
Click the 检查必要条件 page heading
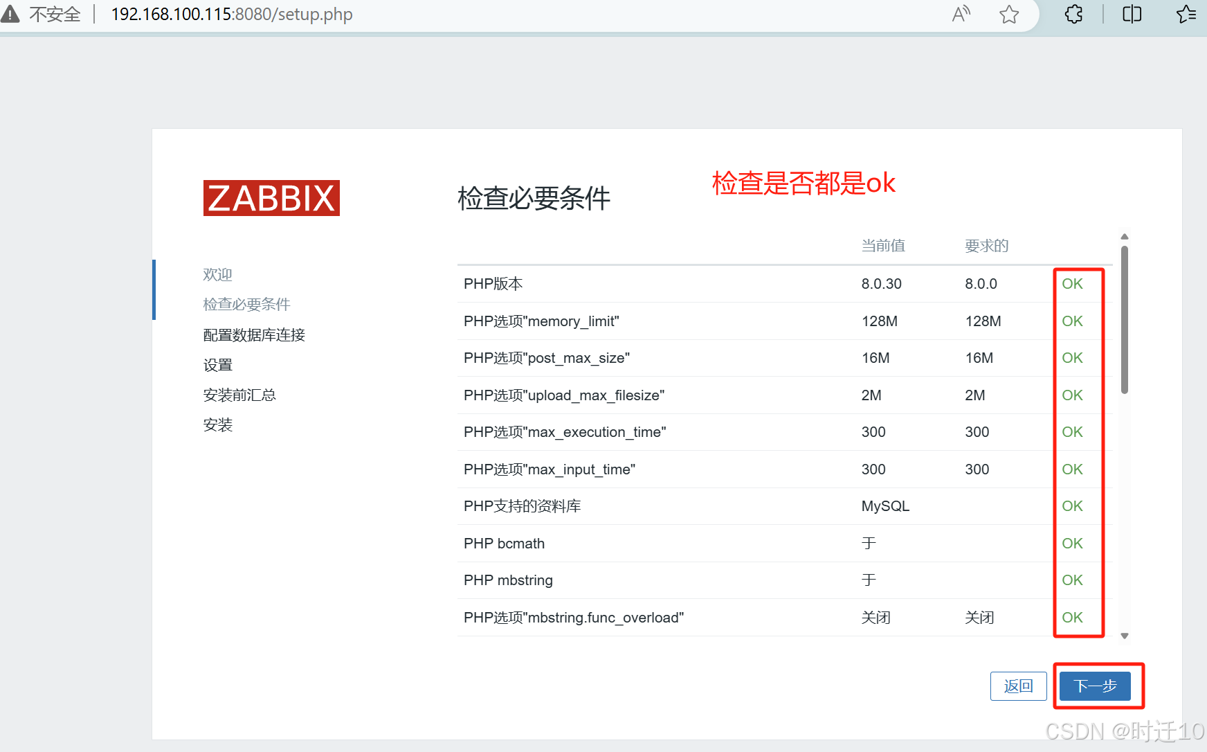point(534,198)
